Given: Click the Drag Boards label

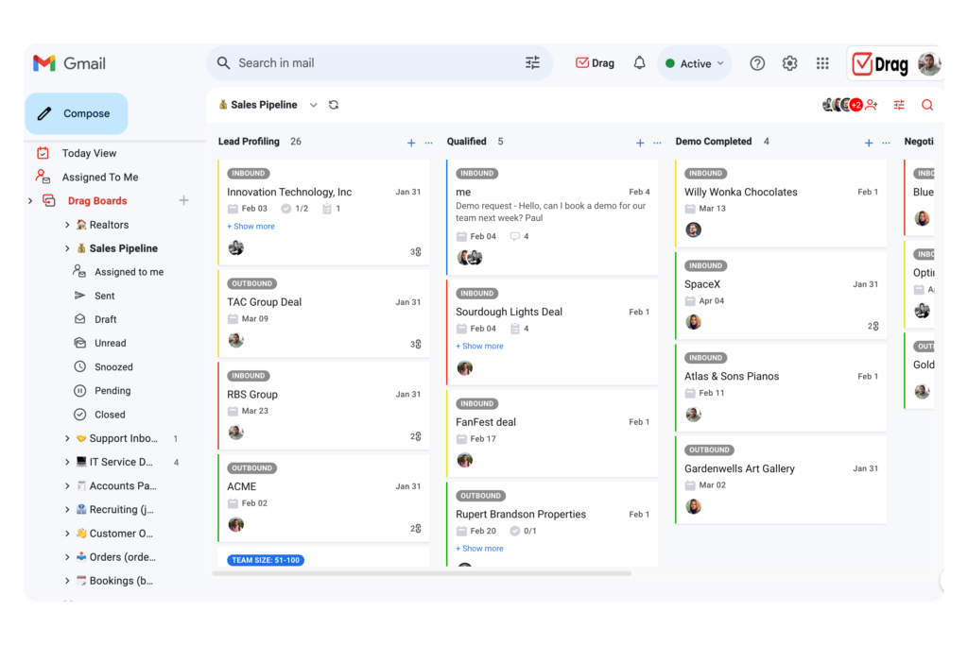Looking at the screenshot, I should tap(97, 200).
